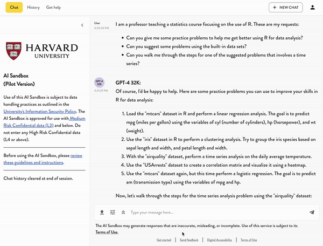This screenshot has width=323, height=246.
Task: Click the Terms of Use disclaimer link
Action: [x=107, y=232]
